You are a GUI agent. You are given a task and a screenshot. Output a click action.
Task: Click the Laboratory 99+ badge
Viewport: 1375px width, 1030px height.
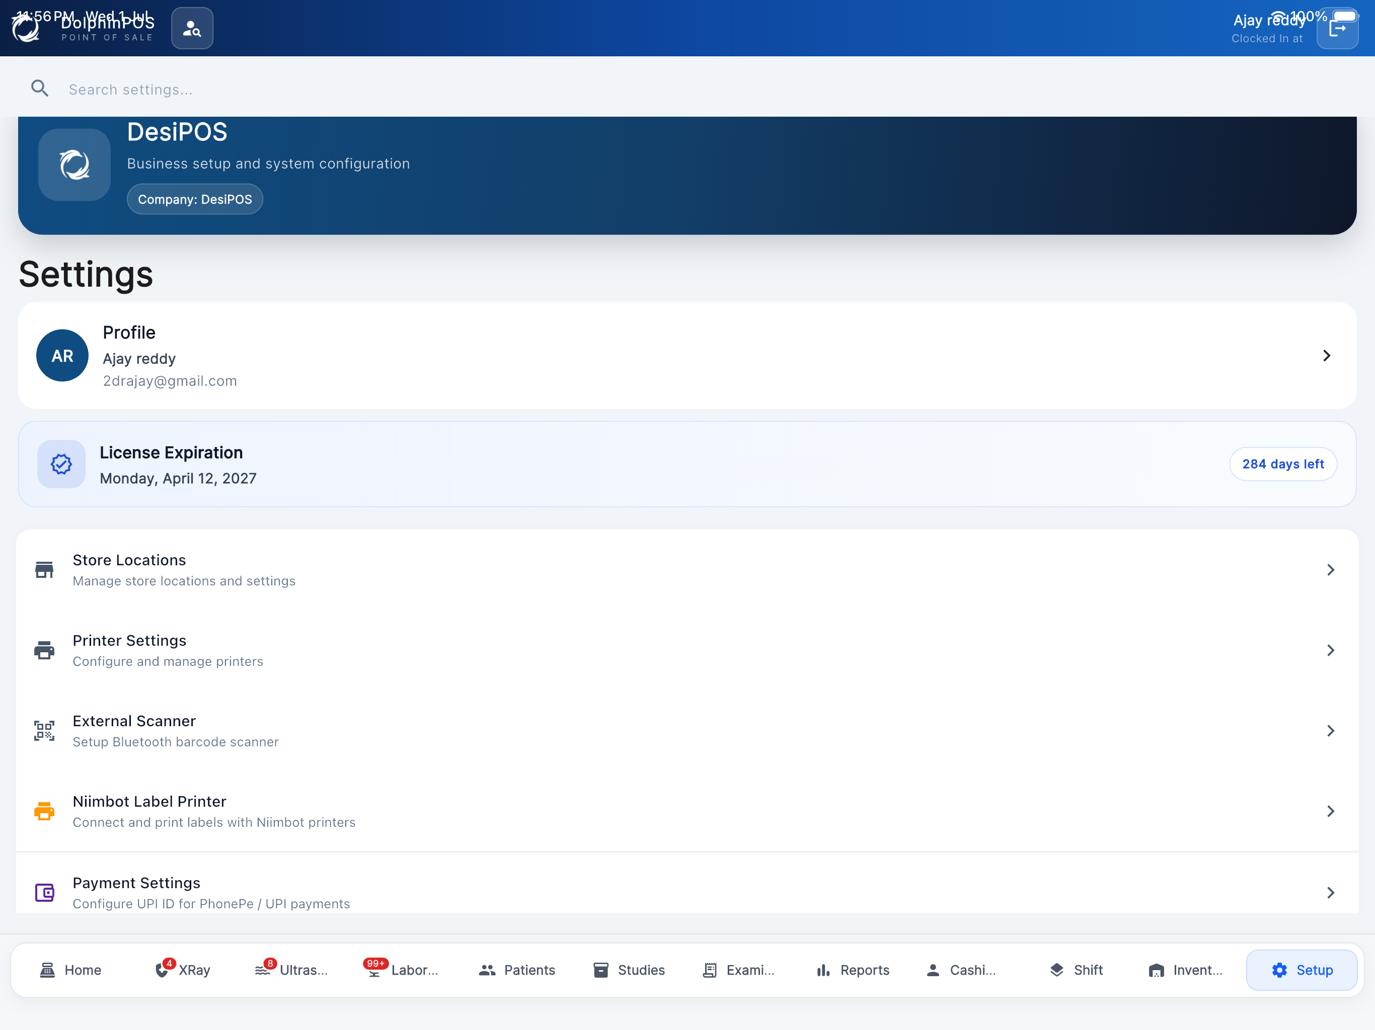[x=375, y=964]
